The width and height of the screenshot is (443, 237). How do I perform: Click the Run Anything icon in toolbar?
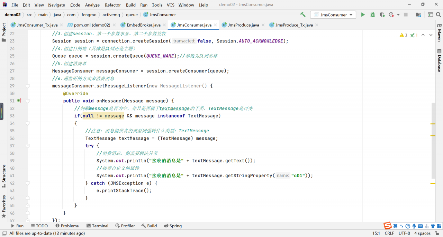pyautogui.click(x=430, y=15)
